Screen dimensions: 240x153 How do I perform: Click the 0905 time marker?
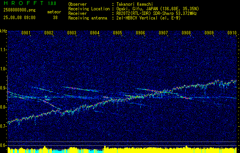click(118, 33)
